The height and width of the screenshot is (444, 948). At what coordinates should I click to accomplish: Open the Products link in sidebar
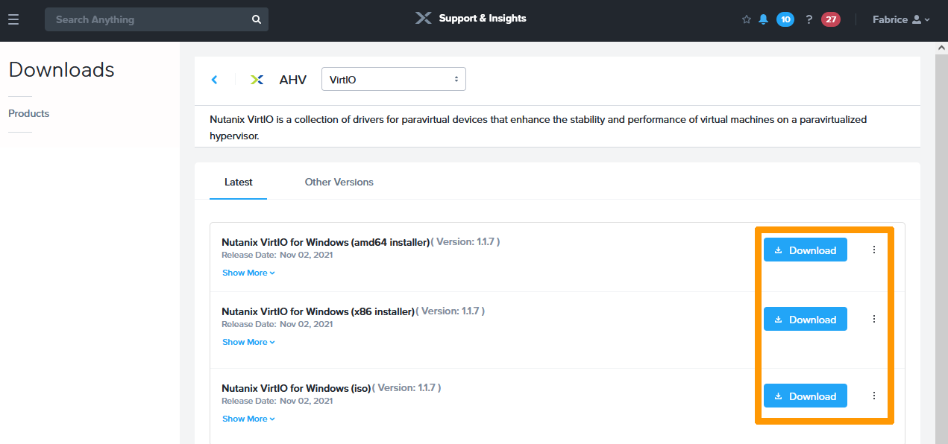pyautogui.click(x=28, y=113)
